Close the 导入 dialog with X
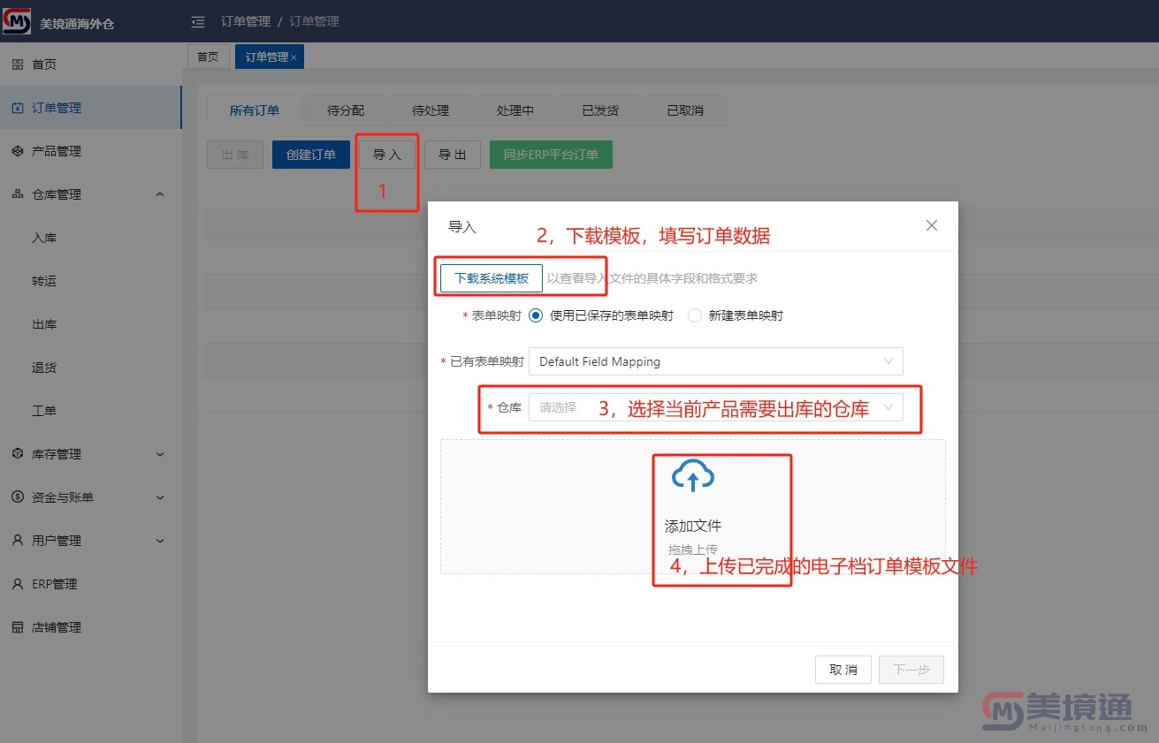The image size is (1159, 743). (931, 226)
